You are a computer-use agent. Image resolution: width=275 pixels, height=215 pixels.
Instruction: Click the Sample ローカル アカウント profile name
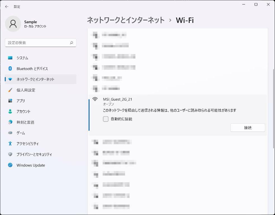(x=35, y=24)
